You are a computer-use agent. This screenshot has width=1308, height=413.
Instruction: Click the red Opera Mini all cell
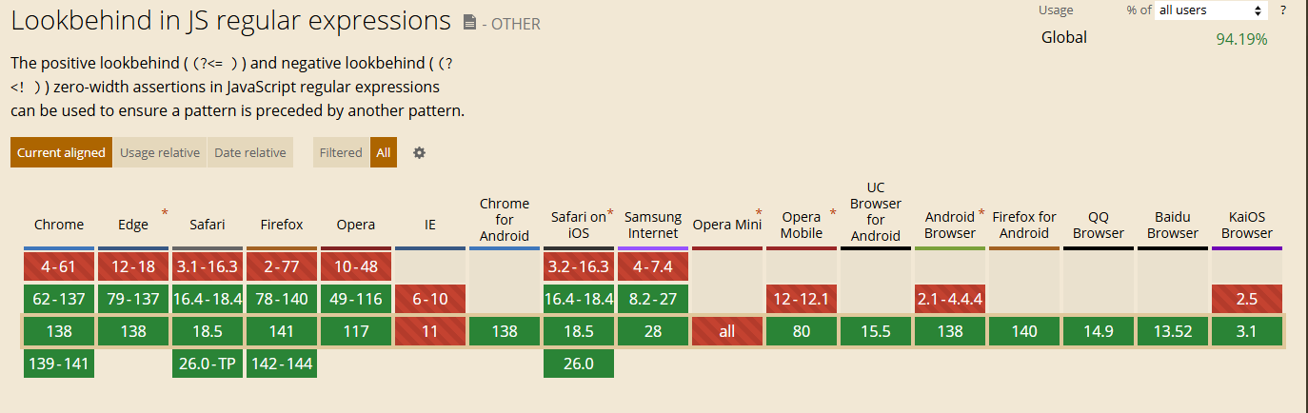[727, 331]
